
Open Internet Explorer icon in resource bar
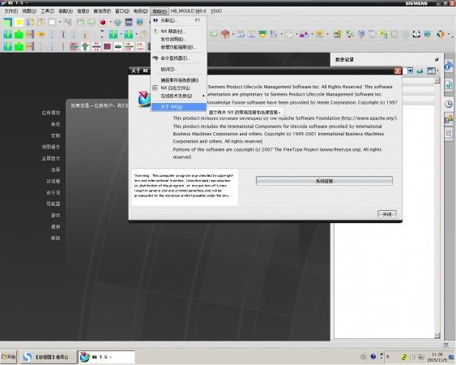pos(449,85)
